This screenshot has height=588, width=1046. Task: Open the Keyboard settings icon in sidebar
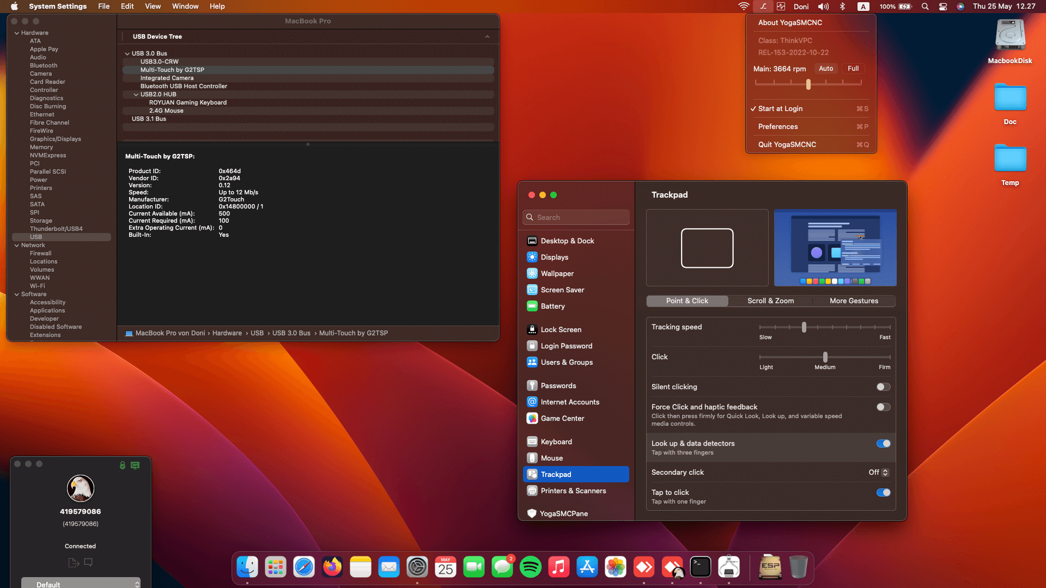tap(532, 442)
